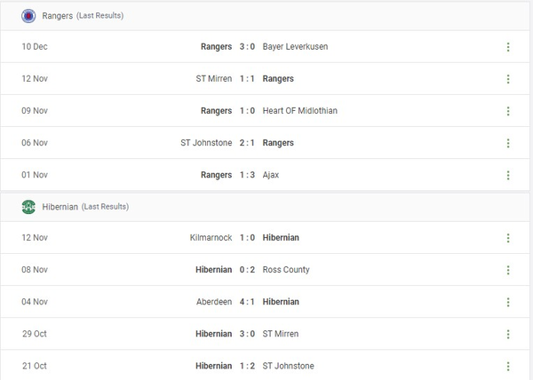Open three-dot menu for Kilmarnock vs Hibernian
Screen dimensions: 533x380
click(508, 238)
